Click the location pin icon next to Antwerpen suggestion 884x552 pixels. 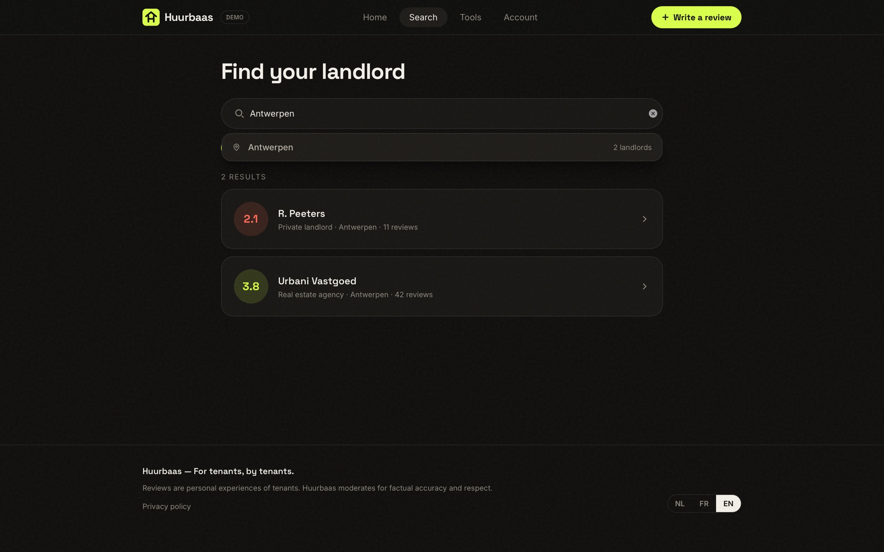[236, 147]
